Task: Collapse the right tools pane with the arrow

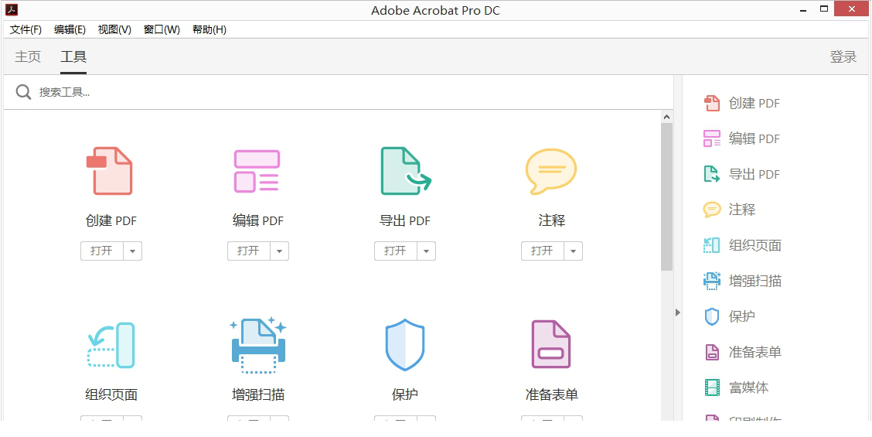Action: [678, 312]
